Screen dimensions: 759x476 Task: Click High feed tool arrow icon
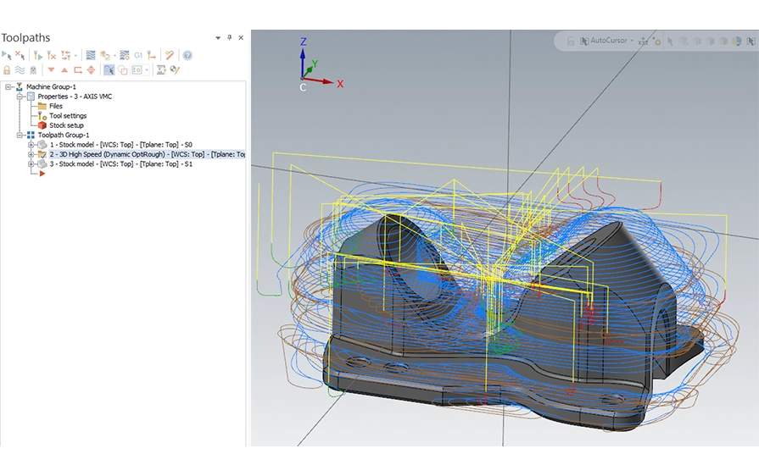click(152, 56)
